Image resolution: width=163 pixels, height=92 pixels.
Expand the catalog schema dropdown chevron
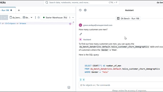tap(31, 18)
